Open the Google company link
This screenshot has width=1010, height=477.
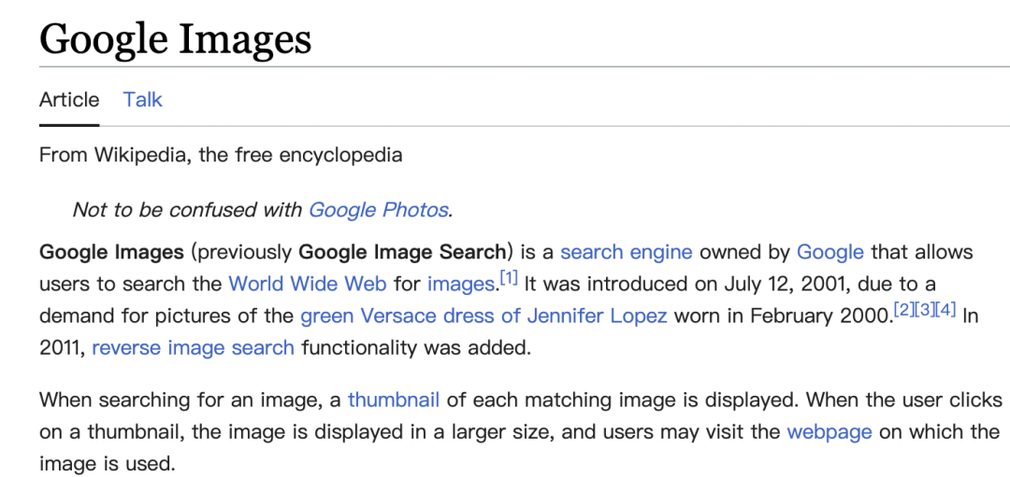[830, 251]
